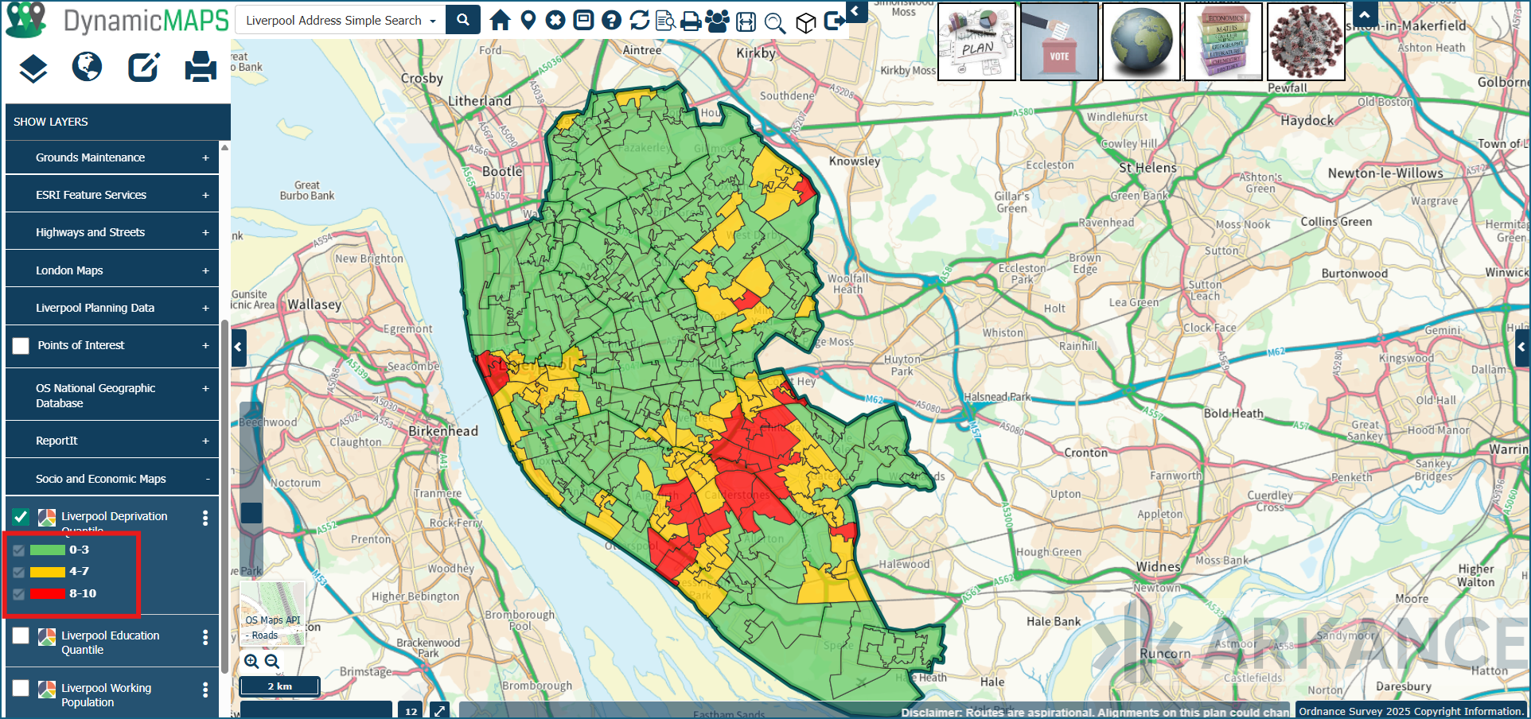Click the red 8-10 legend swatch
Image resolution: width=1531 pixels, height=719 pixels.
[x=47, y=593]
